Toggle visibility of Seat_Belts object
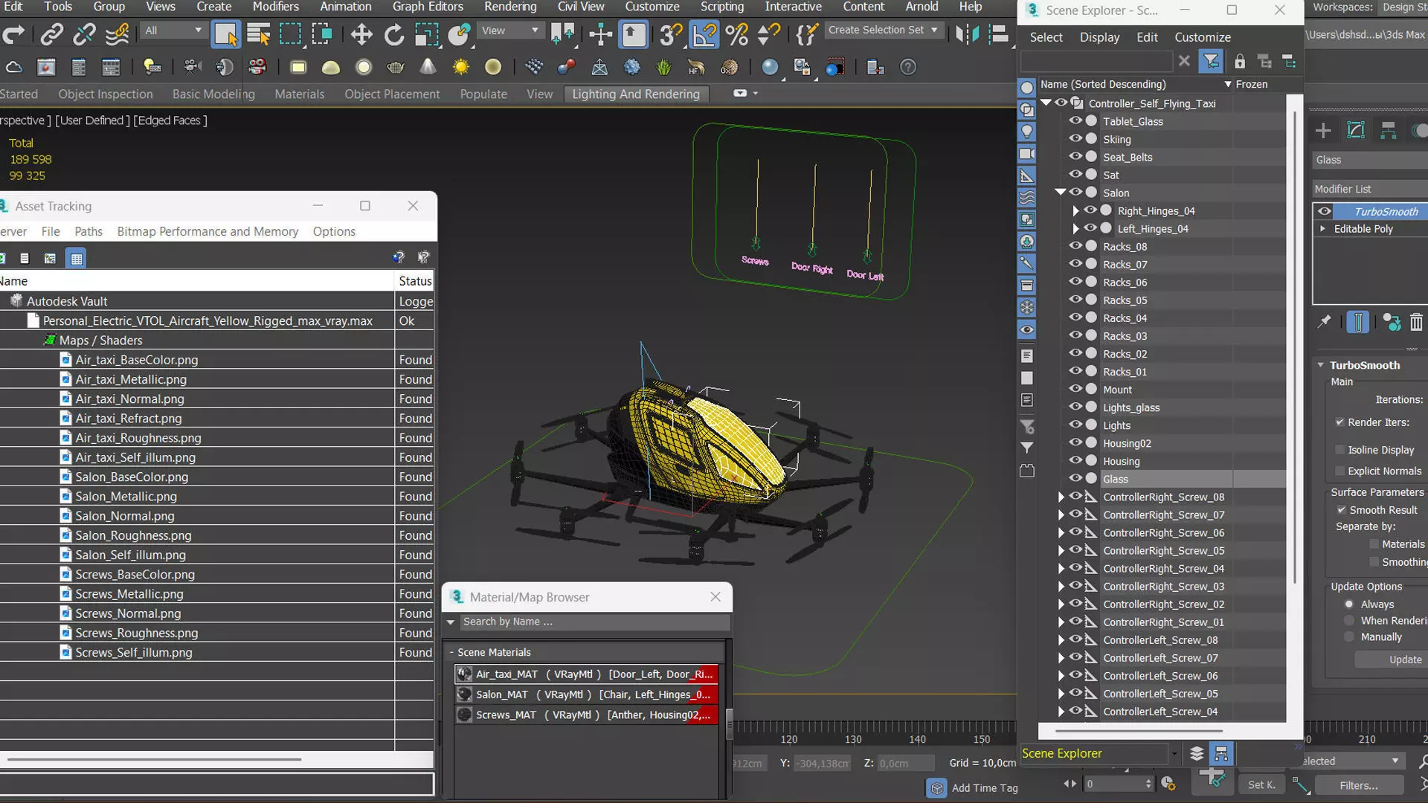The width and height of the screenshot is (1428, 803). tap(1075, 156)
